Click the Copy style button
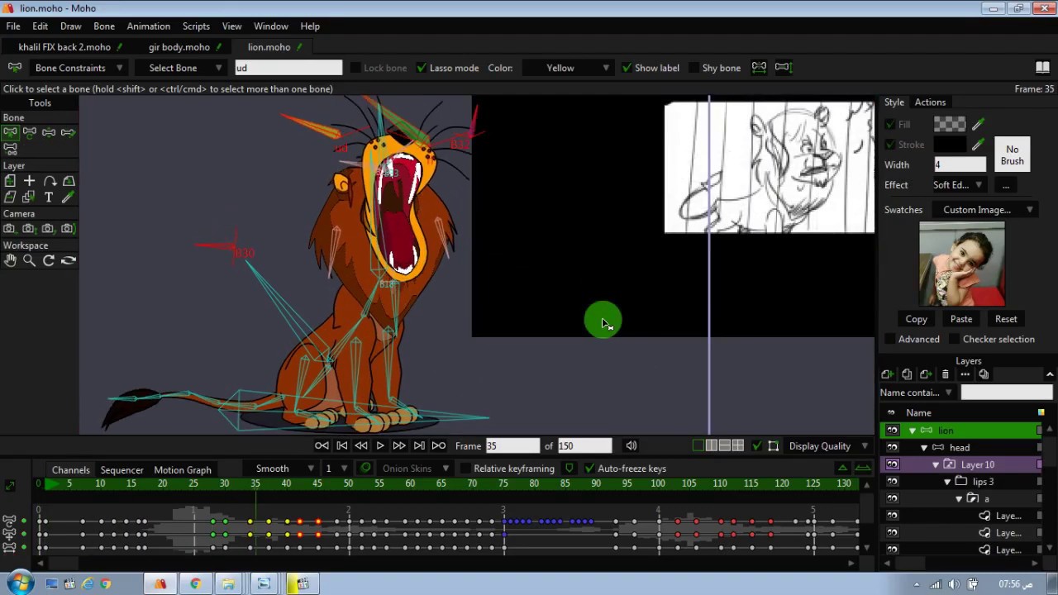The height and width of the screenshot is (595, 1058). [x=916, y=319]
